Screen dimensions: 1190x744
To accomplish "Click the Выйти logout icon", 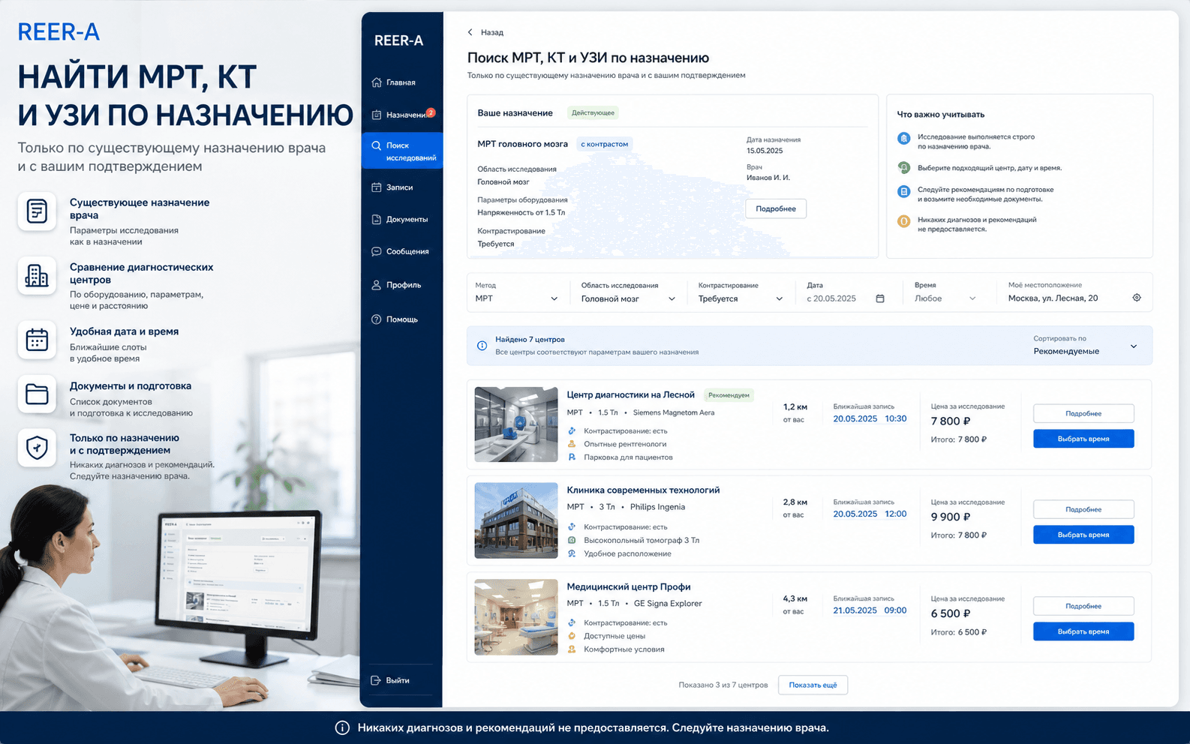I will click(376, 680).
